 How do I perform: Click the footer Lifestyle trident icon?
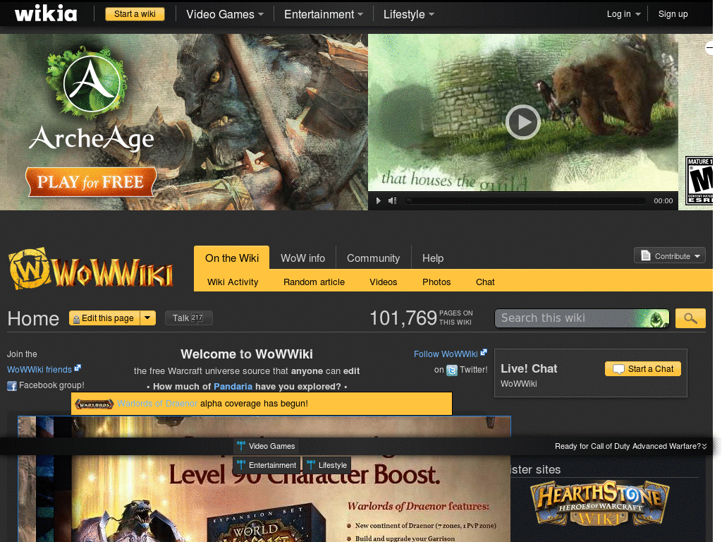311,465
